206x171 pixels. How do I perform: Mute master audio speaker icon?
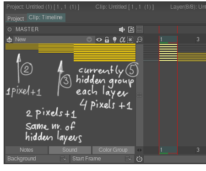122,29
